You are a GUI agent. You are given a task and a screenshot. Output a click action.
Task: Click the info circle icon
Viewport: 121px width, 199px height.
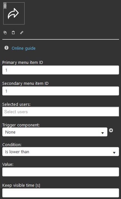(6, 48)
